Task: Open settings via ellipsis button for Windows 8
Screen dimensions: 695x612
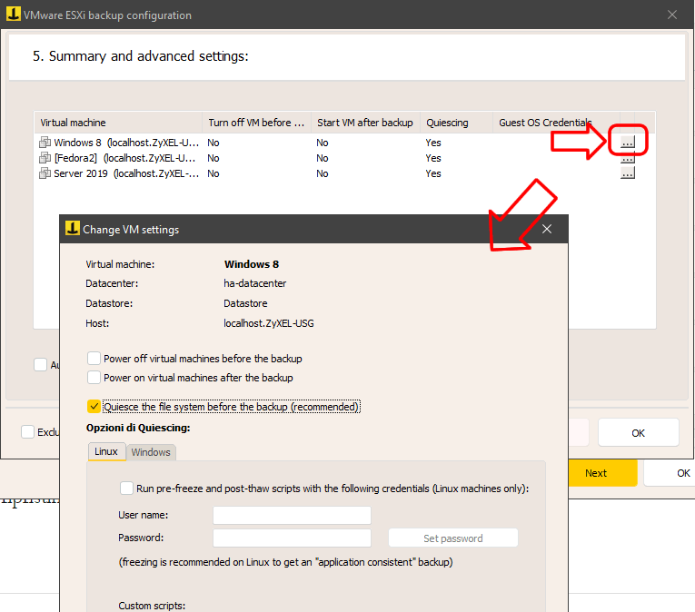Action: [627, 143]
